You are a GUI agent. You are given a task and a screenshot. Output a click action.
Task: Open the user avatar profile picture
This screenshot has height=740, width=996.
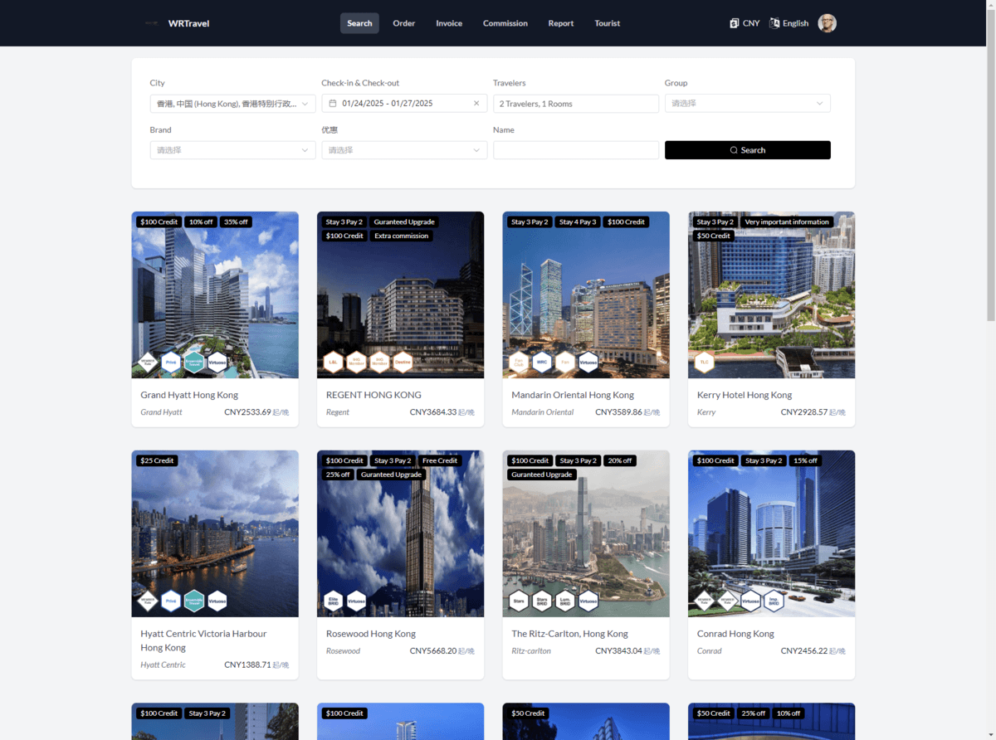[827, 23]
